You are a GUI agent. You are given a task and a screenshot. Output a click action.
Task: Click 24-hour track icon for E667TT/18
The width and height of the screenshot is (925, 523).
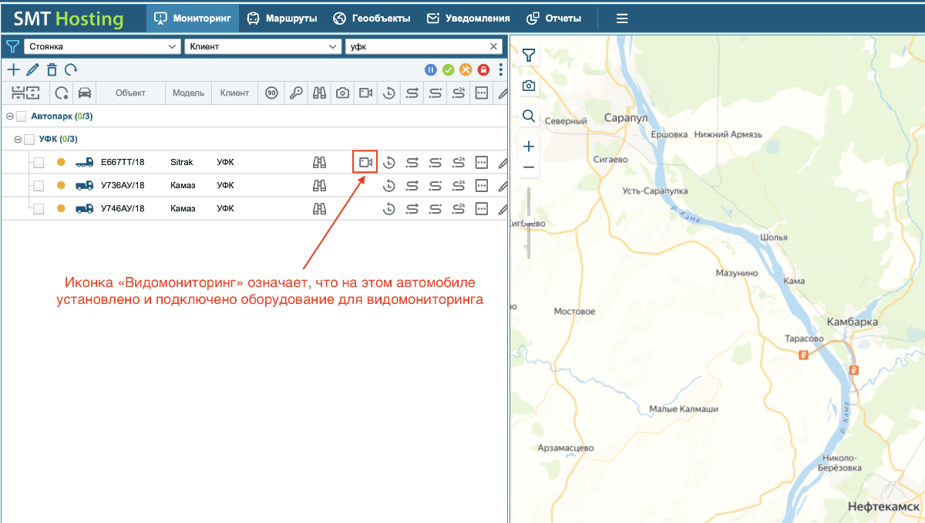click(459, 162)
